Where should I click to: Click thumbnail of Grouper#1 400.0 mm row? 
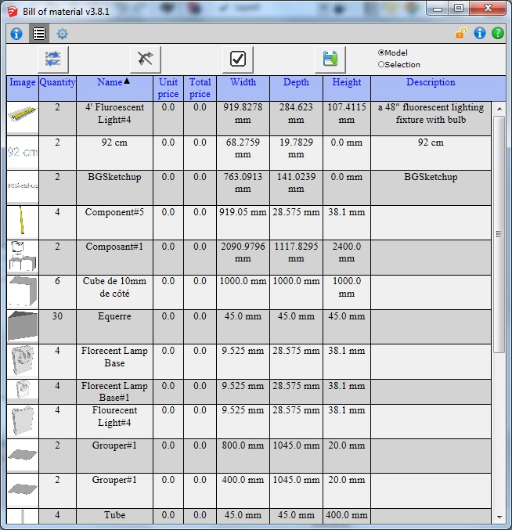22,490
